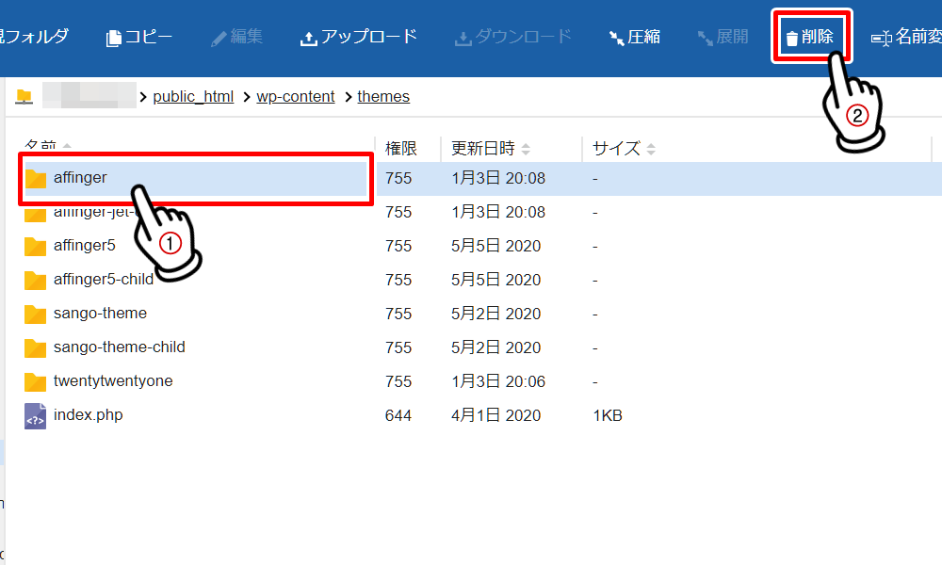Click the index.php permission 644
Screen dimensions: 942x565
tap(398, 415)
